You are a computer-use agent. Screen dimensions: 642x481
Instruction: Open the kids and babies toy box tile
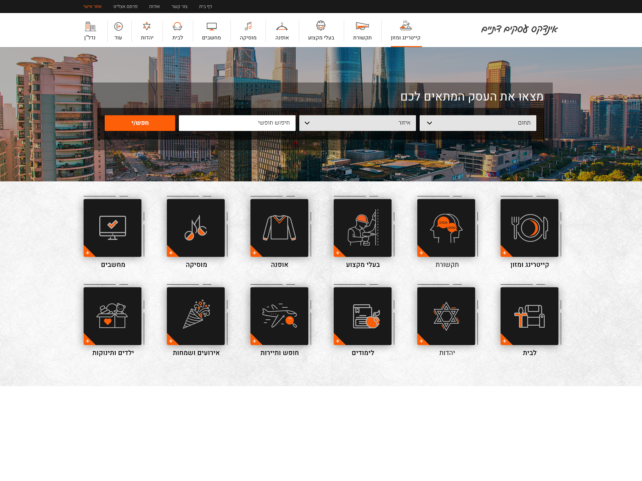click(112, 316)
